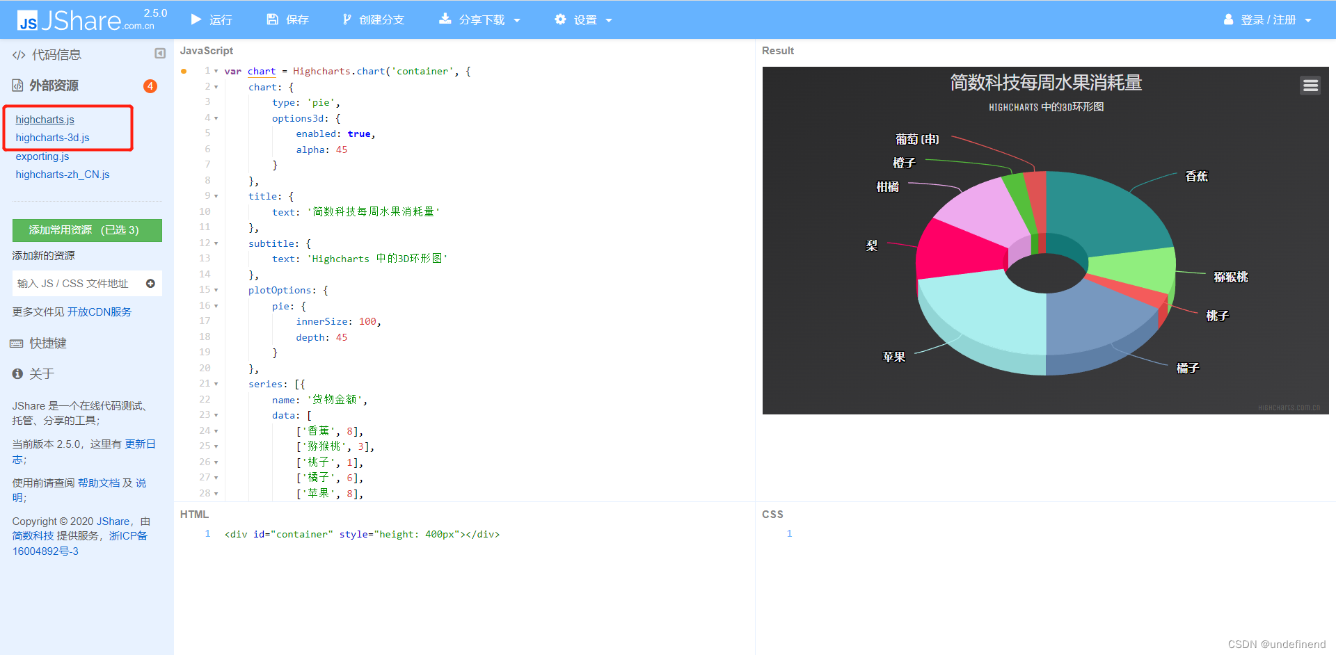Image resolution: width=1336 pixels, height=655 pixels.
Task: Click the innerSize: 100 code line
Action: 338,321
